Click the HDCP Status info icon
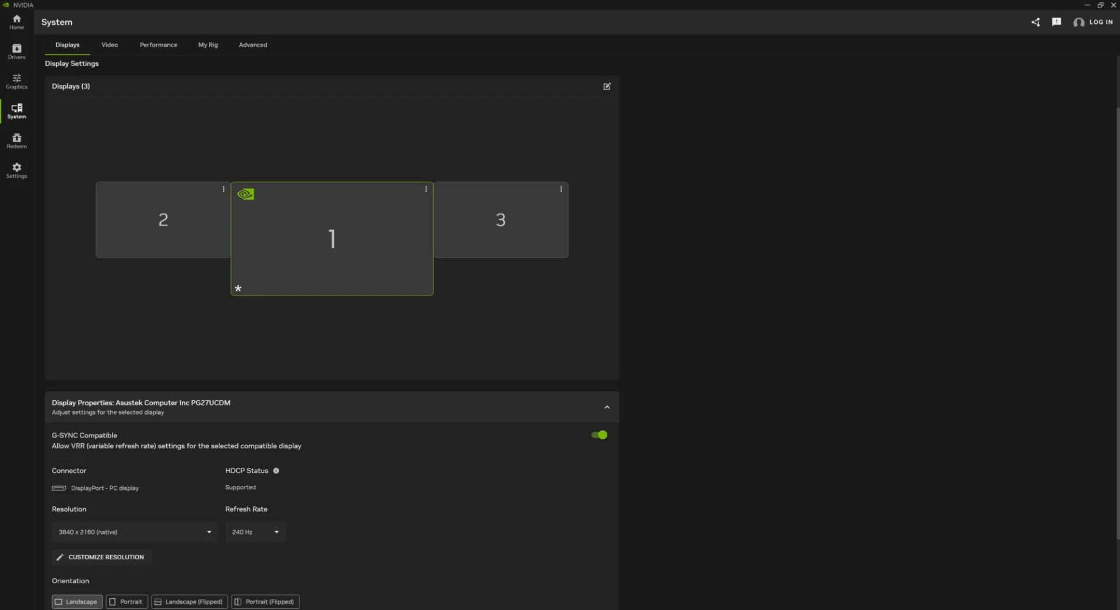The height and width of the screenshot is (610, 1120). click(x=276, y=471)
